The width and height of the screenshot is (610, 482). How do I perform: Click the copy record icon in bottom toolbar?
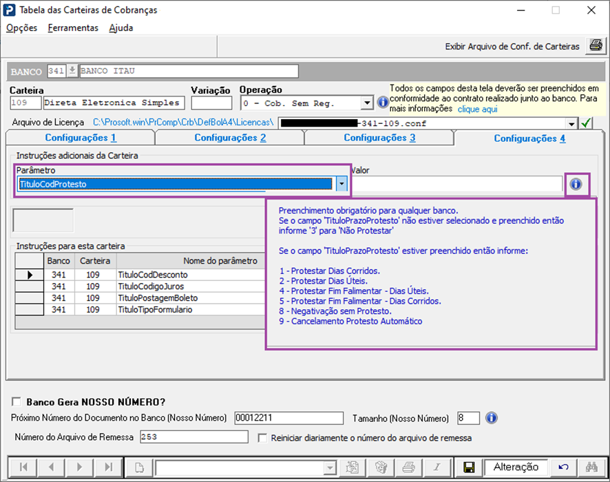point(353,468)
